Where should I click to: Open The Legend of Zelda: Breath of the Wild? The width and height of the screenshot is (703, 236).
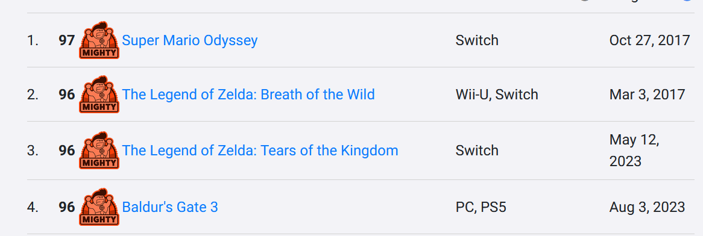coord(248,95)
